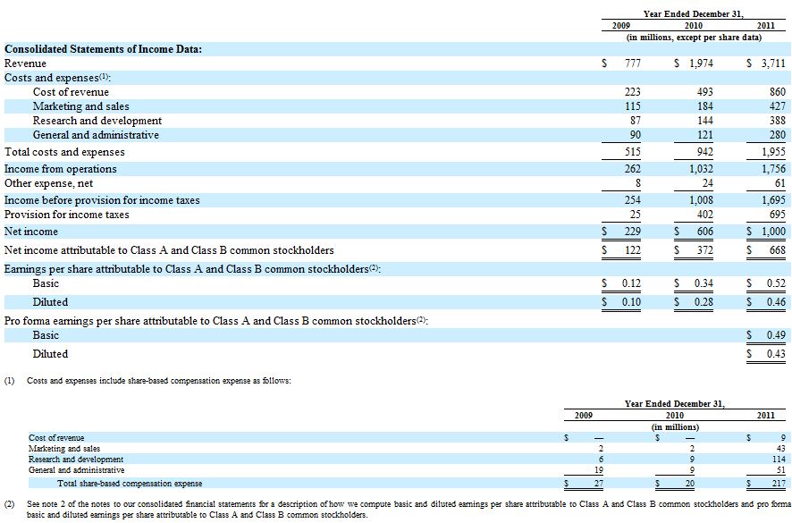792x523 pixels.
Task: Click the "Costs and expenses" row label
Action: [x=57, y=78]
